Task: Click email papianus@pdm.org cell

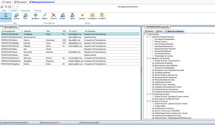Action: 75,64
